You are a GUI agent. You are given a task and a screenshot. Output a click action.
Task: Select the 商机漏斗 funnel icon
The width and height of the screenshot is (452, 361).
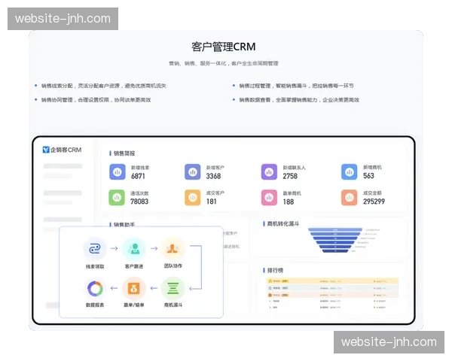coord(173,288)
